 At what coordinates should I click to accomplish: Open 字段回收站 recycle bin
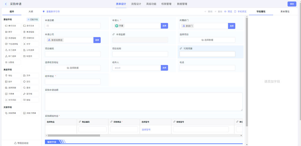tap(21, 143)
